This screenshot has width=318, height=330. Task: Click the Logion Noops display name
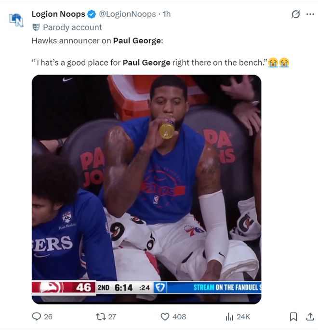click(x=58, y=14)
